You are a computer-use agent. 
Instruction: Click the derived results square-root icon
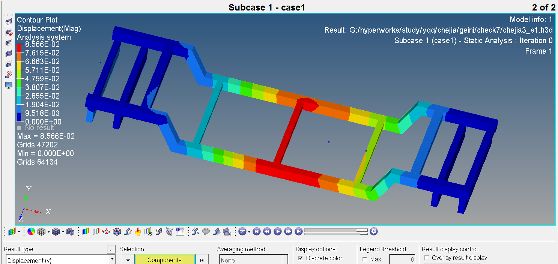point(149,232)
